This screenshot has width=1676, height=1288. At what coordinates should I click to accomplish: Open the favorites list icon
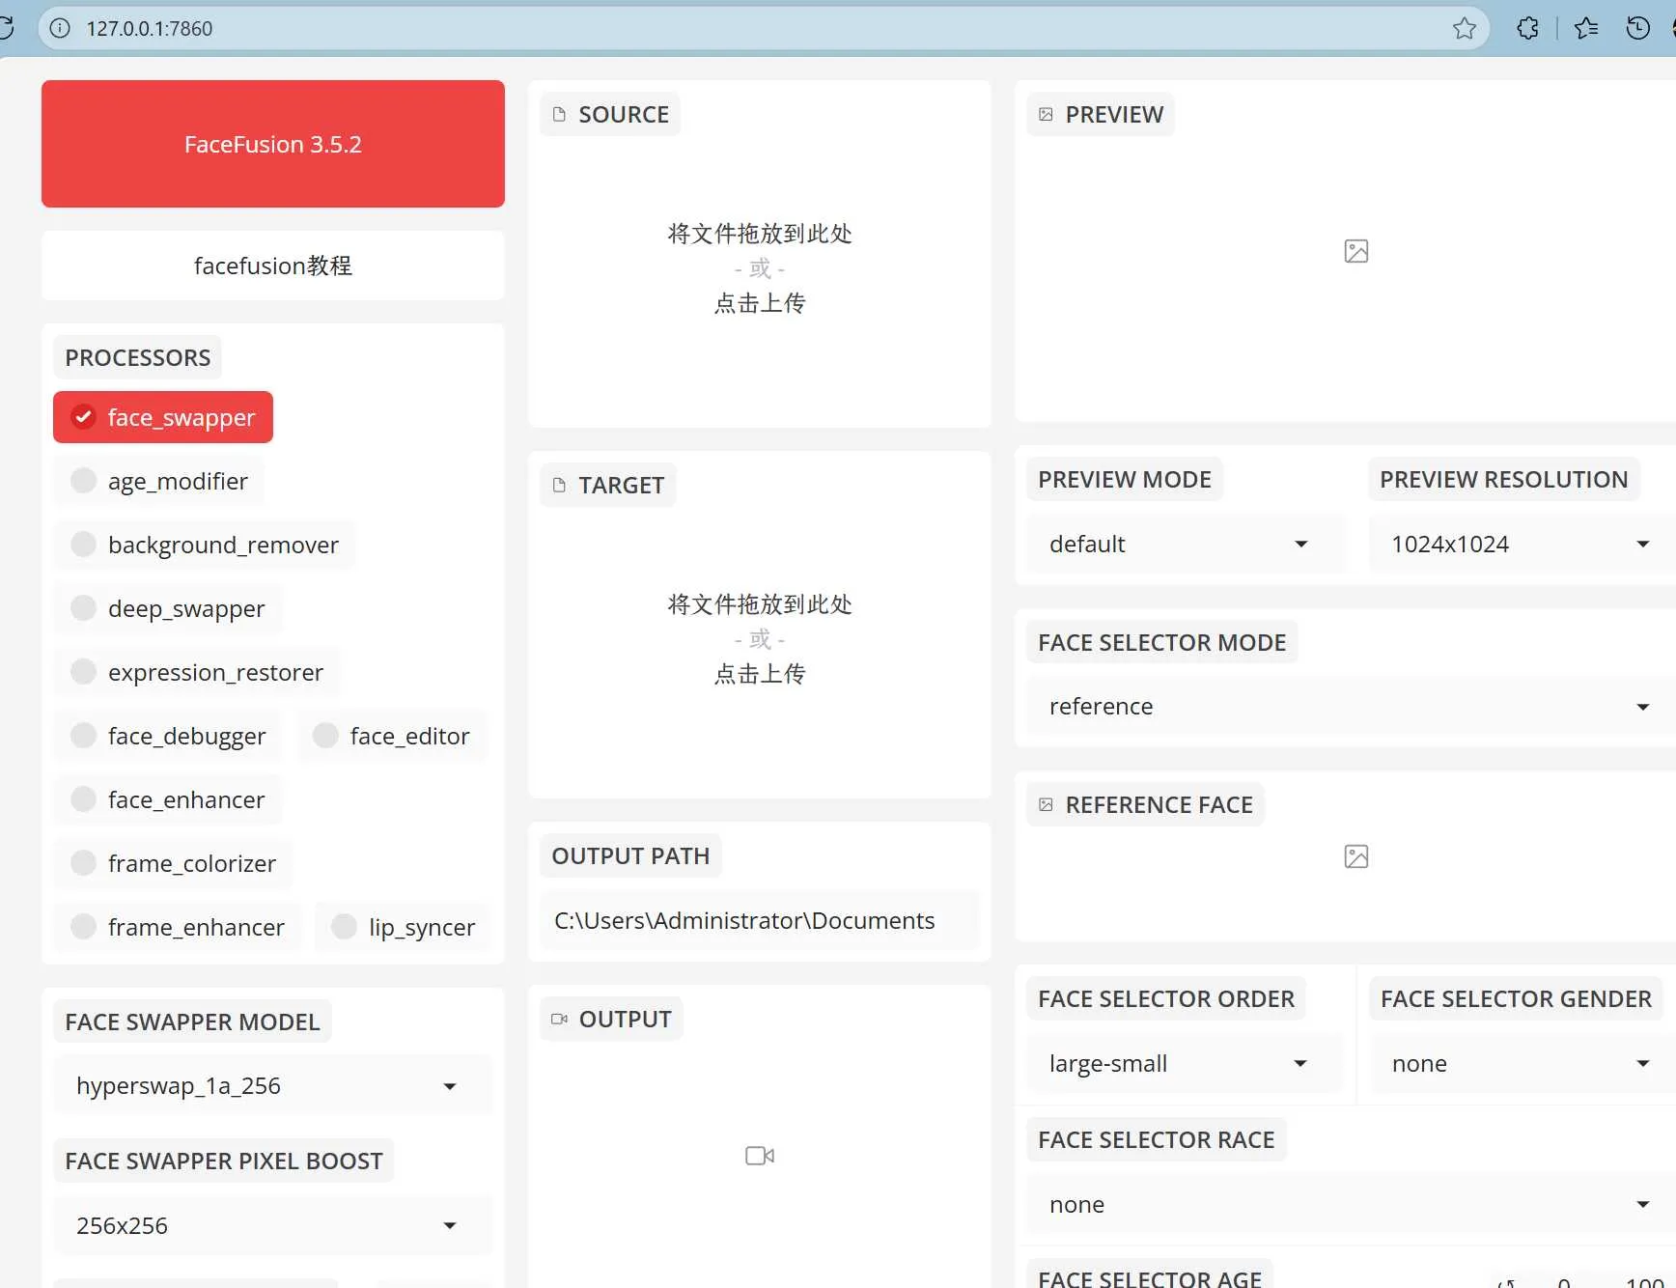(x=1586, y=28)
